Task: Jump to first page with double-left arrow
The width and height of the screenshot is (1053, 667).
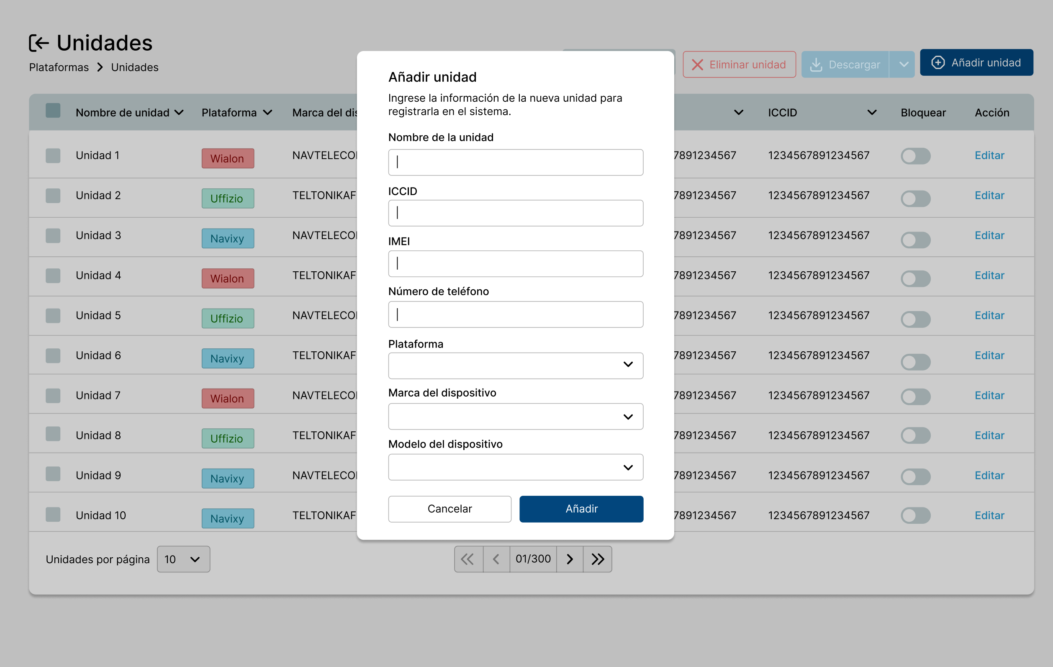Action: click(468, 559)
